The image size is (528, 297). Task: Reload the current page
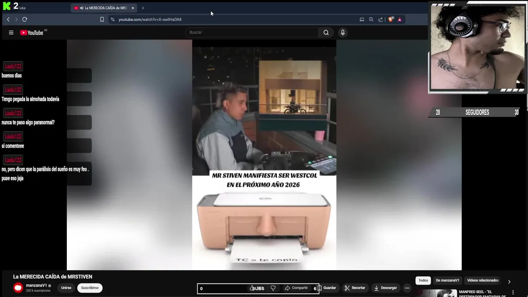click(25, 19)
